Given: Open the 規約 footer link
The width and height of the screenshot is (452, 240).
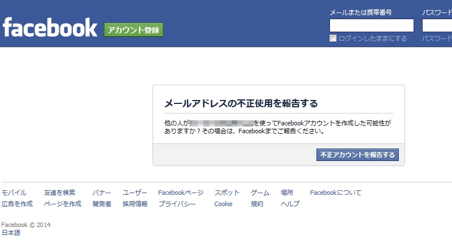Looking at the screenshot, I should (x=257, y=204).
